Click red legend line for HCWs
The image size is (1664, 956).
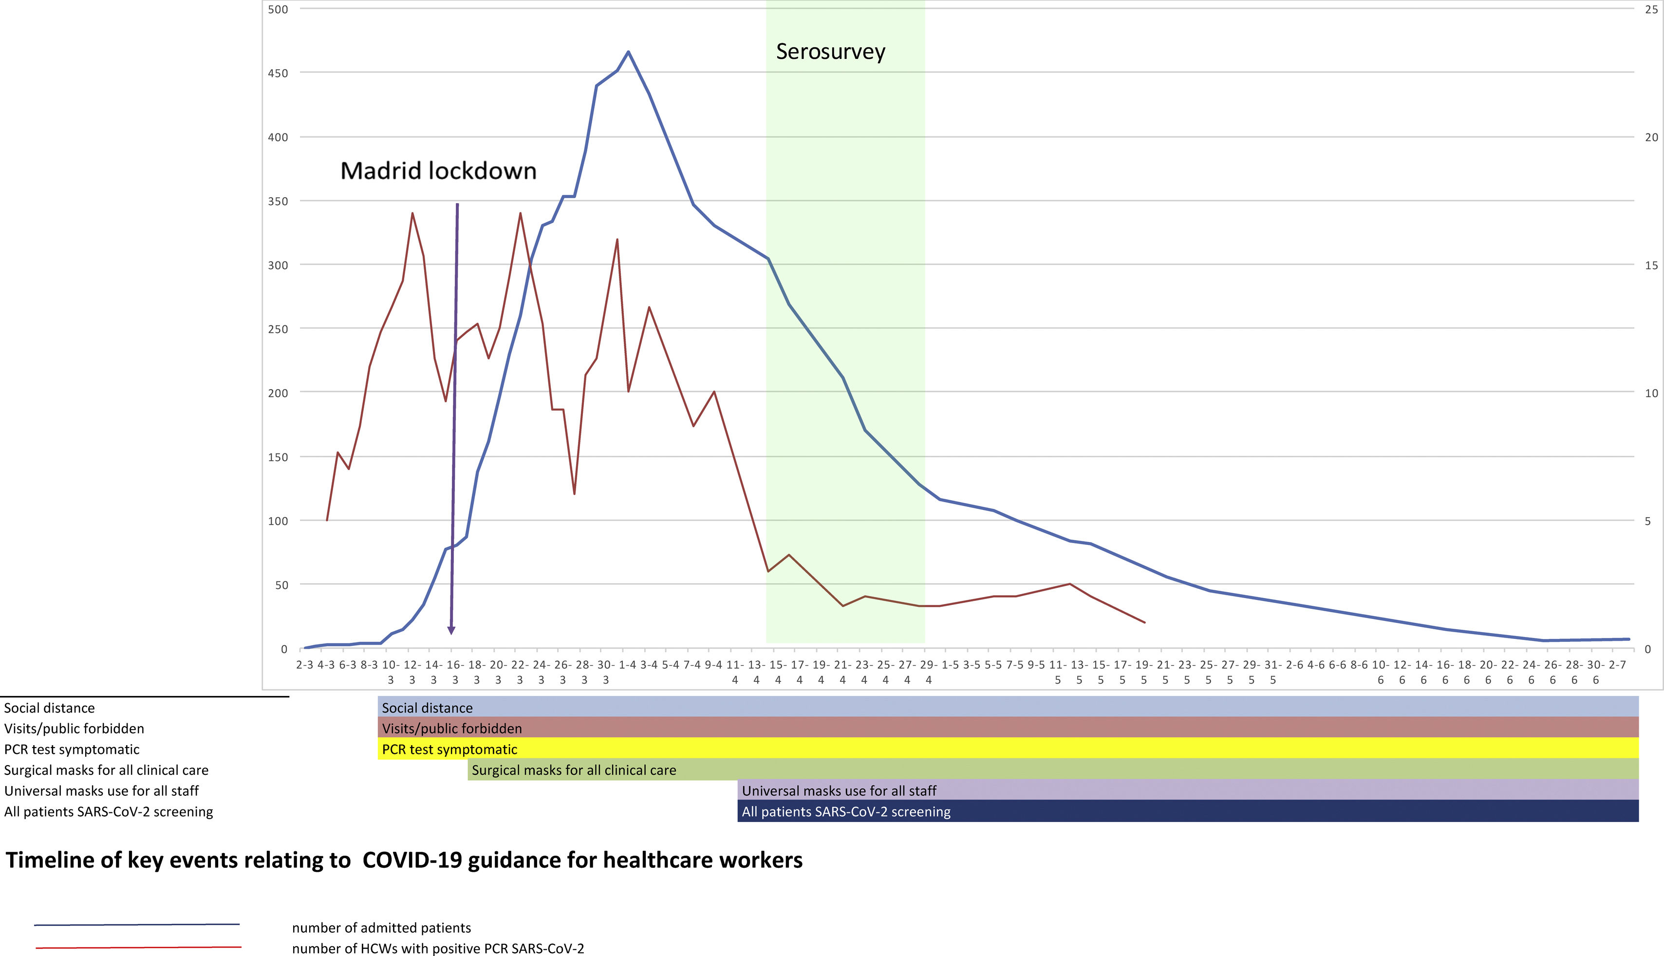point(138,947)
